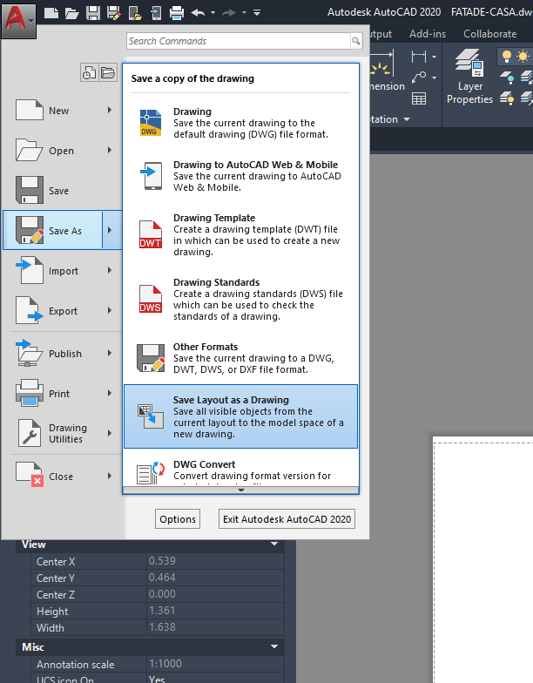The height and width of the screenshot is (683, 533).
Task: Click the Center X value 0.539
Action: 162,561
